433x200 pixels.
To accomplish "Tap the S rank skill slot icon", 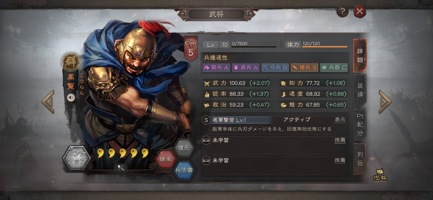I will 206,120.
